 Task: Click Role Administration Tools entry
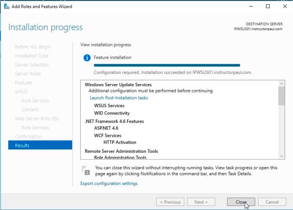coord(120,157)
